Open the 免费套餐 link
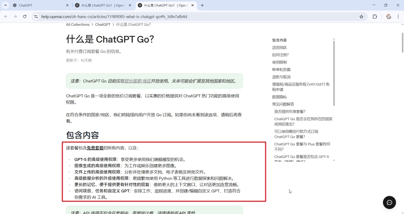Viewport: 404px width, 214px height. coord(95,148)
